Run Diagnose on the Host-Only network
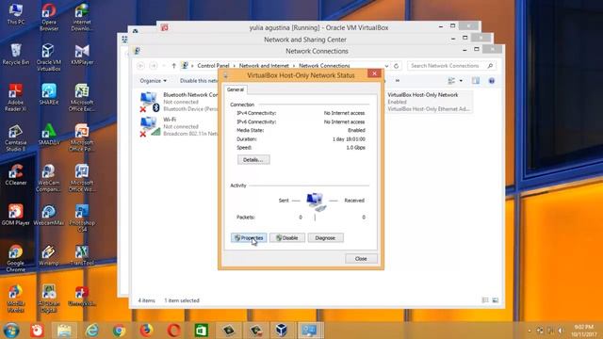Viewport: 603px width, 339px height. 325,238
